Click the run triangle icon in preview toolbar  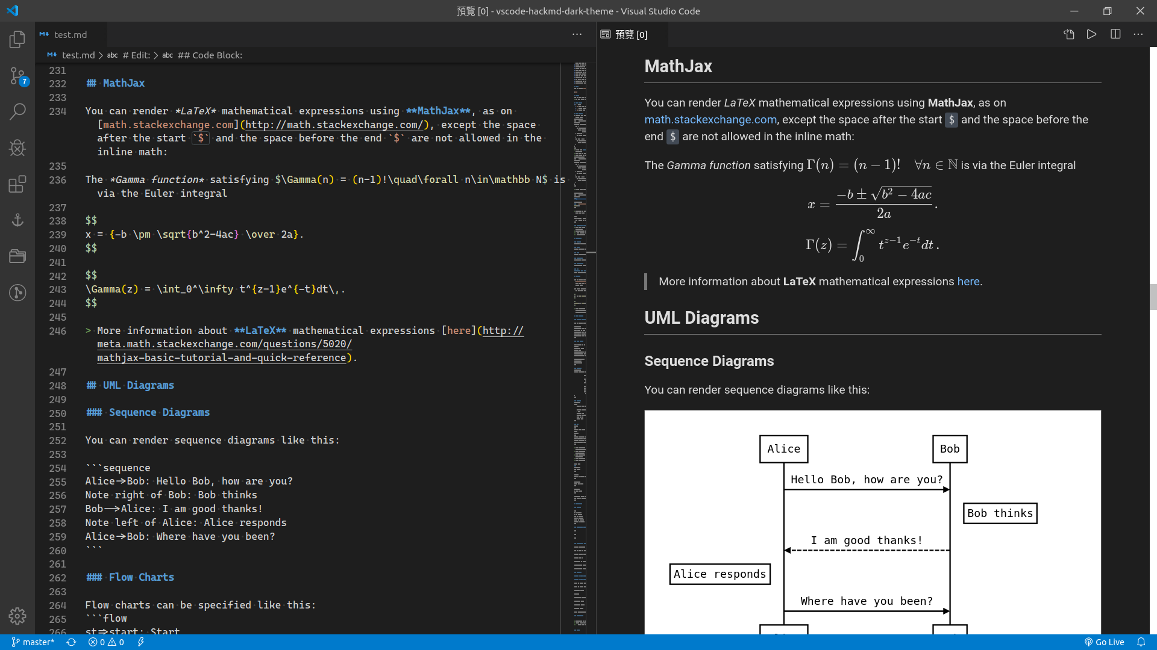(x=1091, y=34)
